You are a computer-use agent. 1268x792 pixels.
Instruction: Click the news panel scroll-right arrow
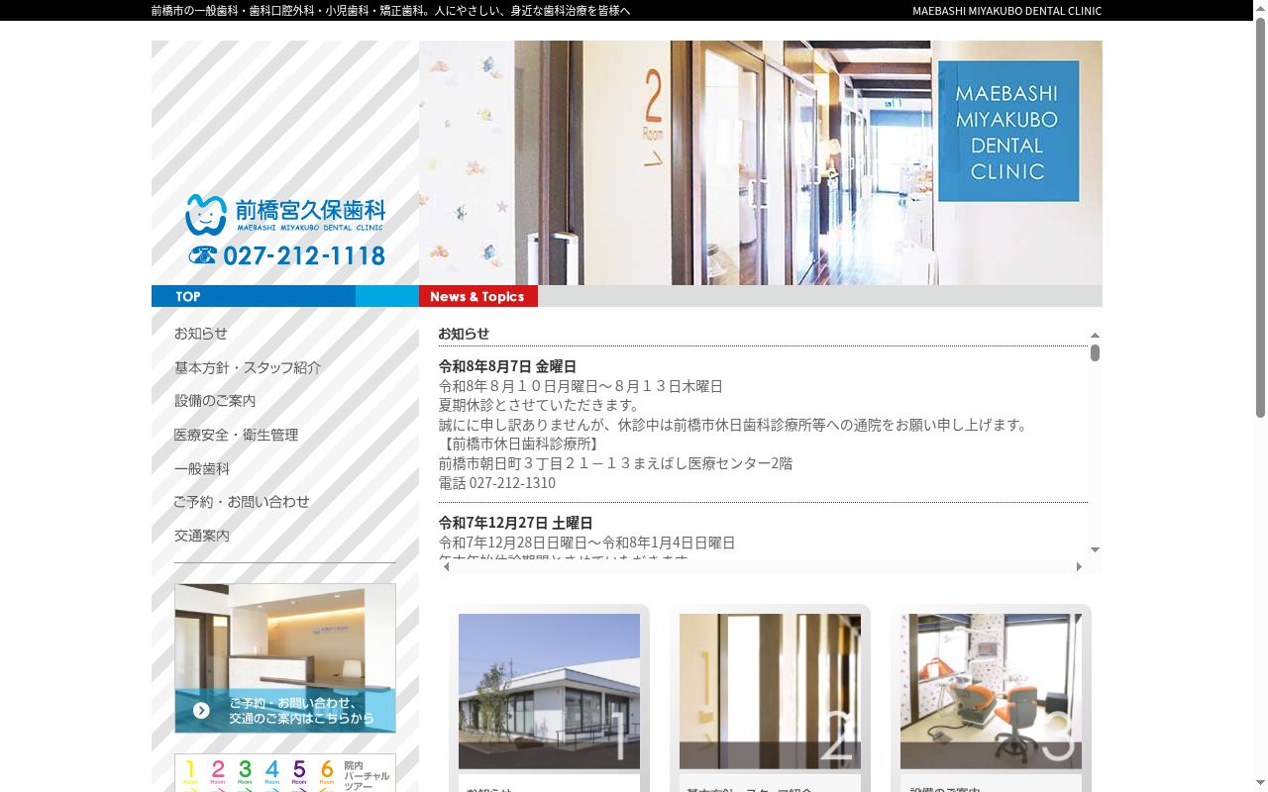1079,567
